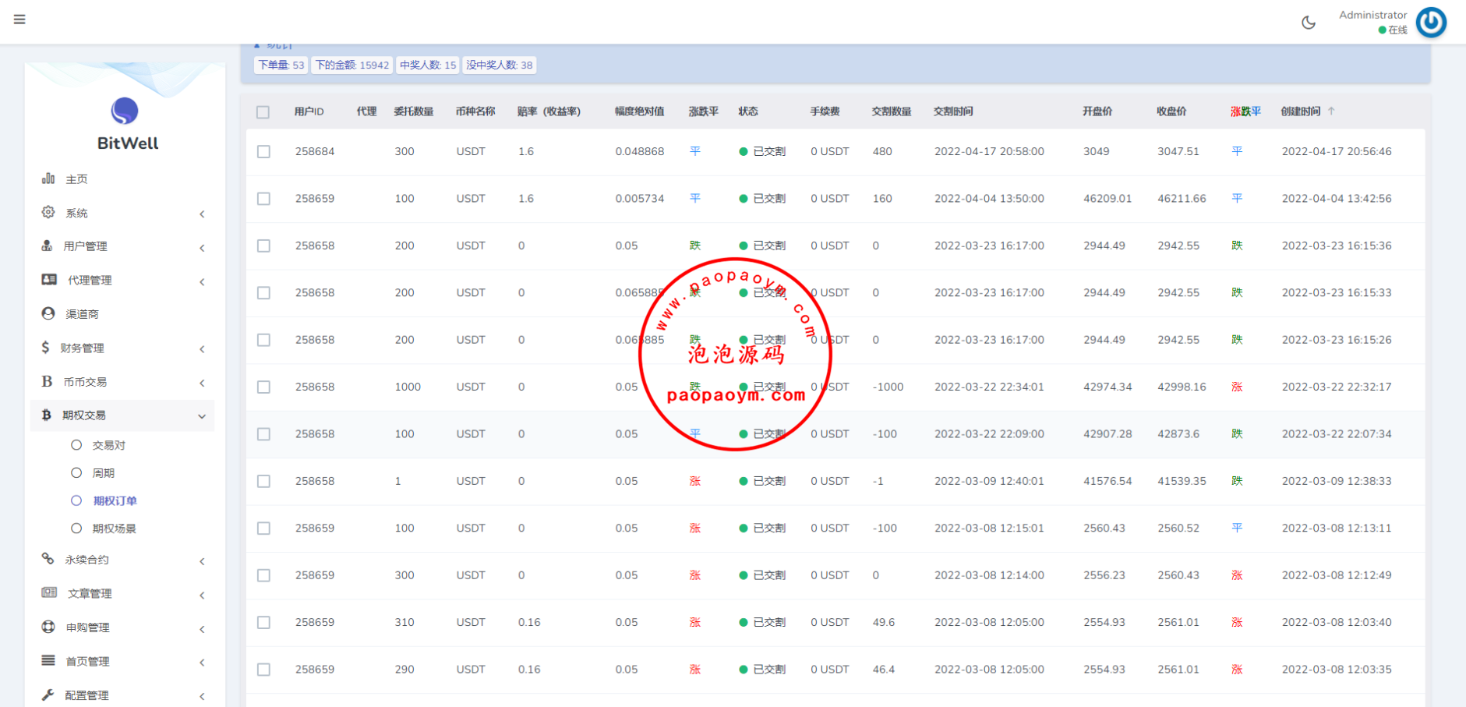Screen dimensions: 1466x707
Task: Collapse the 期权交易 menu chevron
Action: tap(202, 416)
